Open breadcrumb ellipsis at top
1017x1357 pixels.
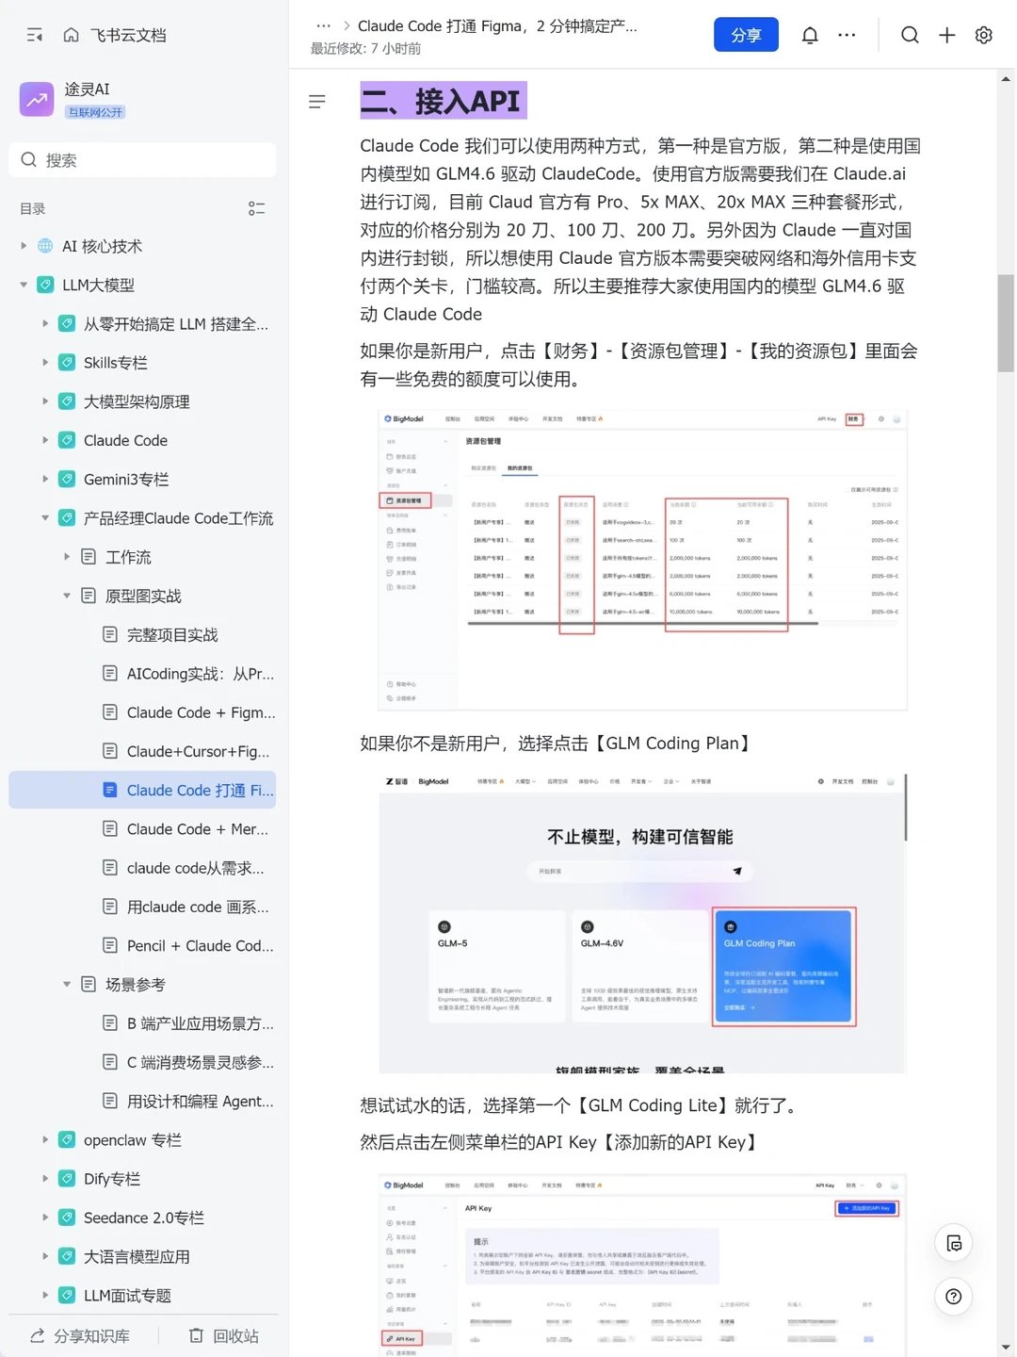323,25
